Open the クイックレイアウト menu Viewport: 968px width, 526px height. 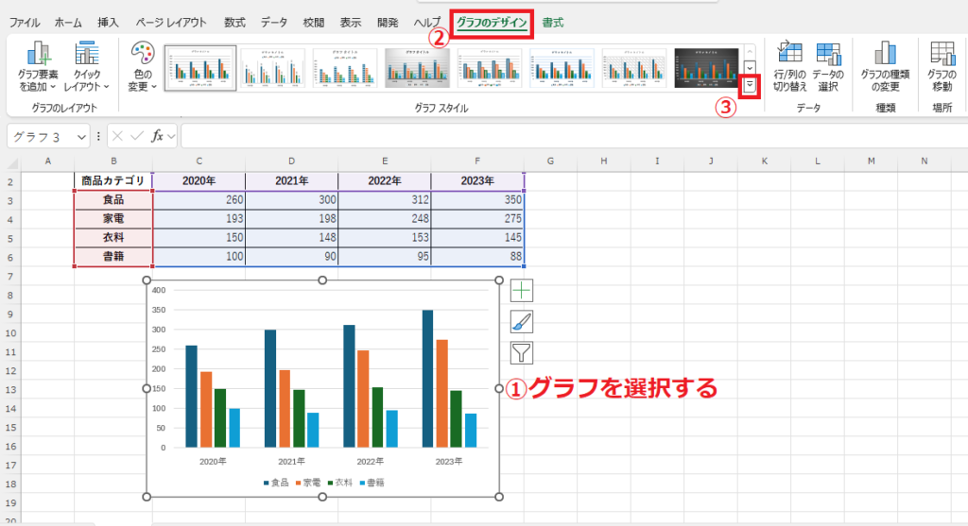point(86,67)
